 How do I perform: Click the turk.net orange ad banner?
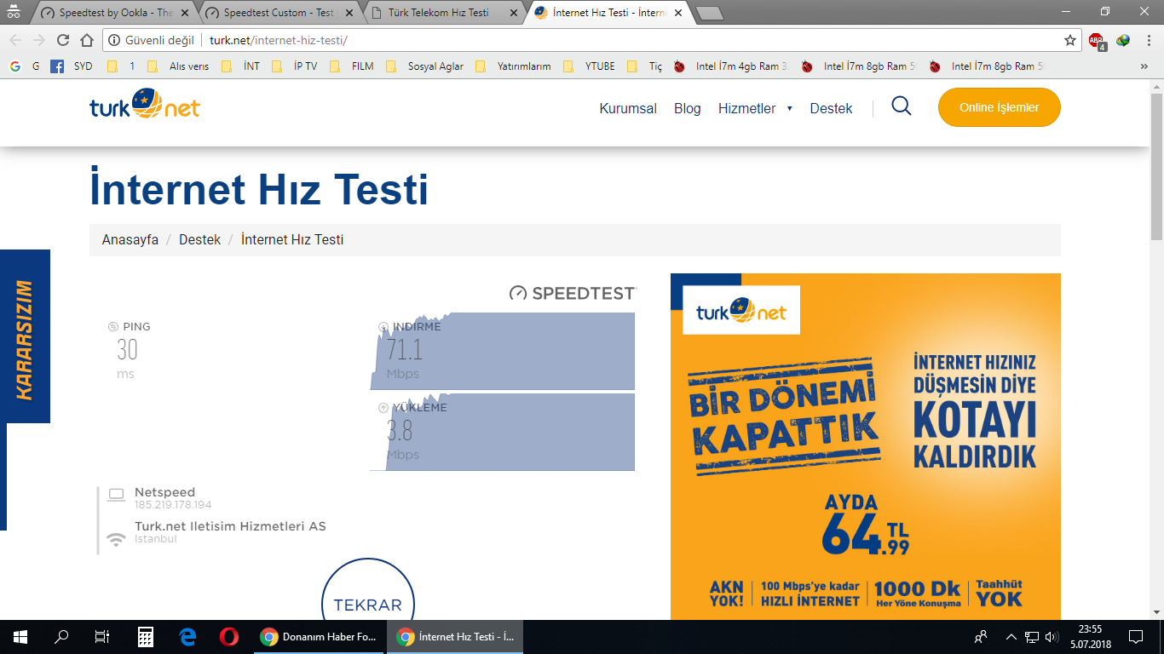click(865, 446)
